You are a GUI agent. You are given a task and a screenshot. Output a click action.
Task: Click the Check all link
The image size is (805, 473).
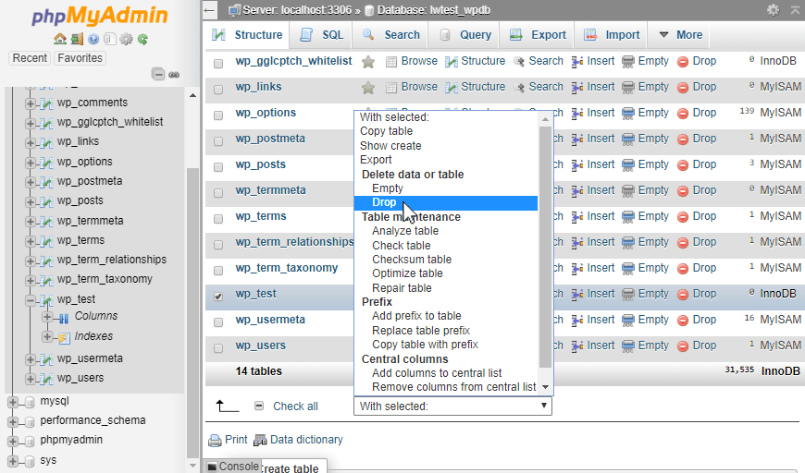pyautogui.click(x=295, y=406)
